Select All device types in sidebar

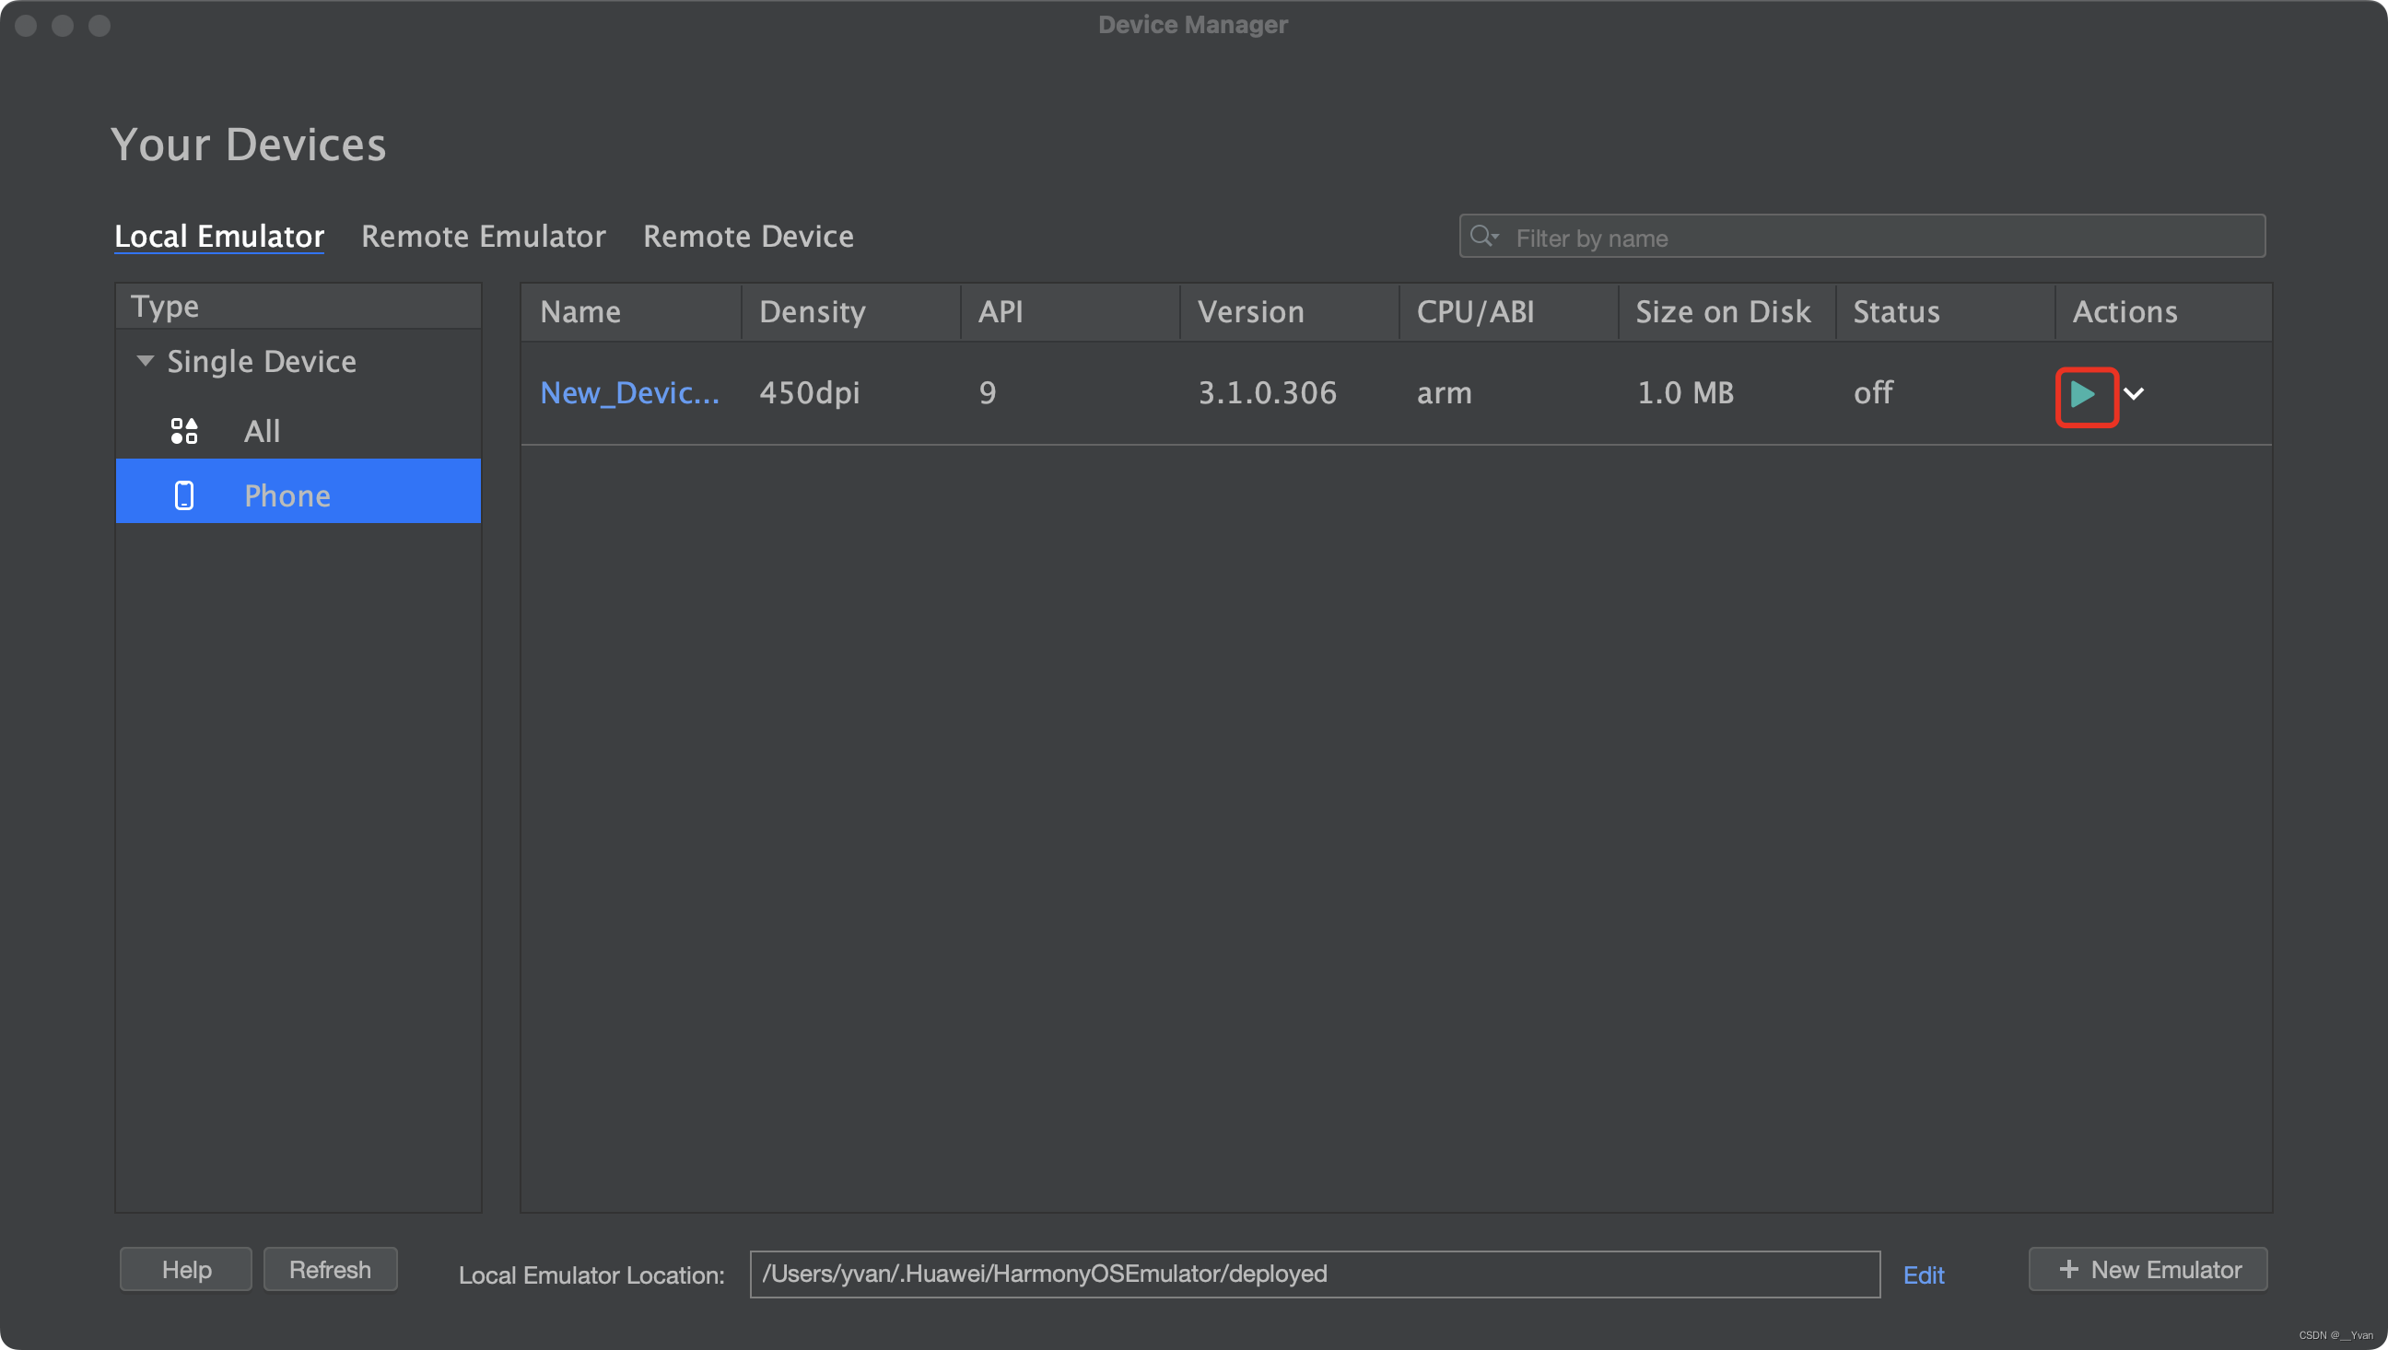[x=263, y=430]
